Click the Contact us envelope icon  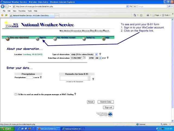[x=84, y=39]
